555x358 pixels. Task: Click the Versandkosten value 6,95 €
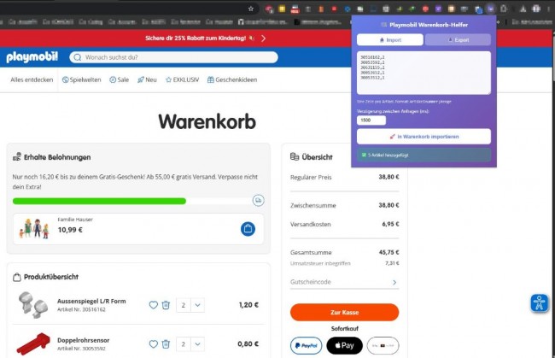390,224
